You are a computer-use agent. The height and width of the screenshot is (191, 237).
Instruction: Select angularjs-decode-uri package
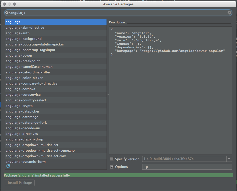point(56,128)
